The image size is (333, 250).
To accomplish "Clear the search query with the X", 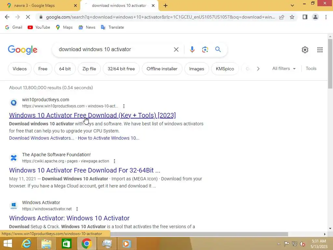I will 176,49.
